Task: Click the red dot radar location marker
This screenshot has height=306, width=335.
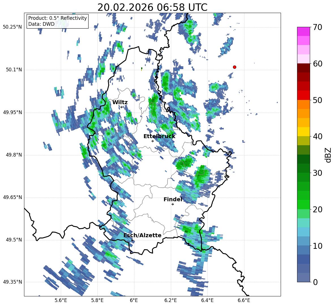Action: click(235, 67)
